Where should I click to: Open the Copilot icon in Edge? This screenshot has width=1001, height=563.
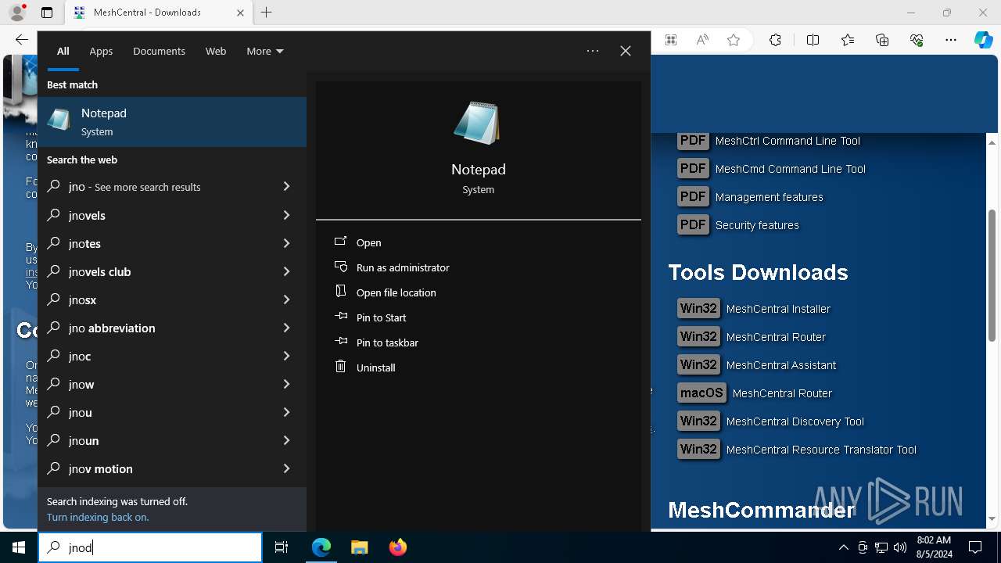point(983,40)
